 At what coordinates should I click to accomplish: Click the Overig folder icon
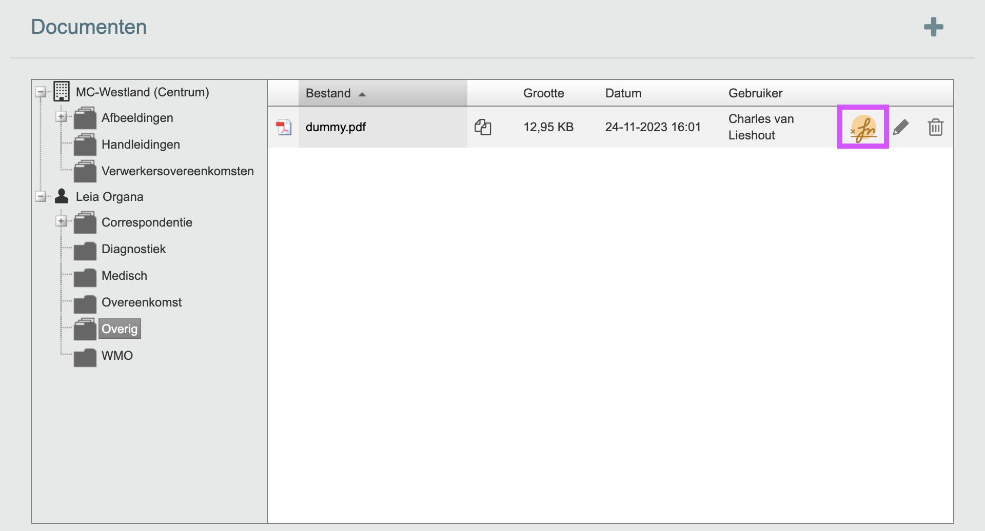(x=85, y=329)
